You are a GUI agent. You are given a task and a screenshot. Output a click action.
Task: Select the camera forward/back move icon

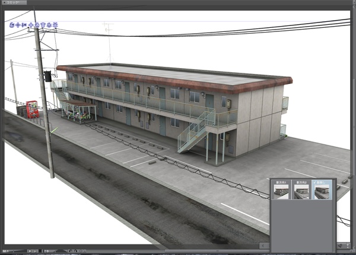24,25
